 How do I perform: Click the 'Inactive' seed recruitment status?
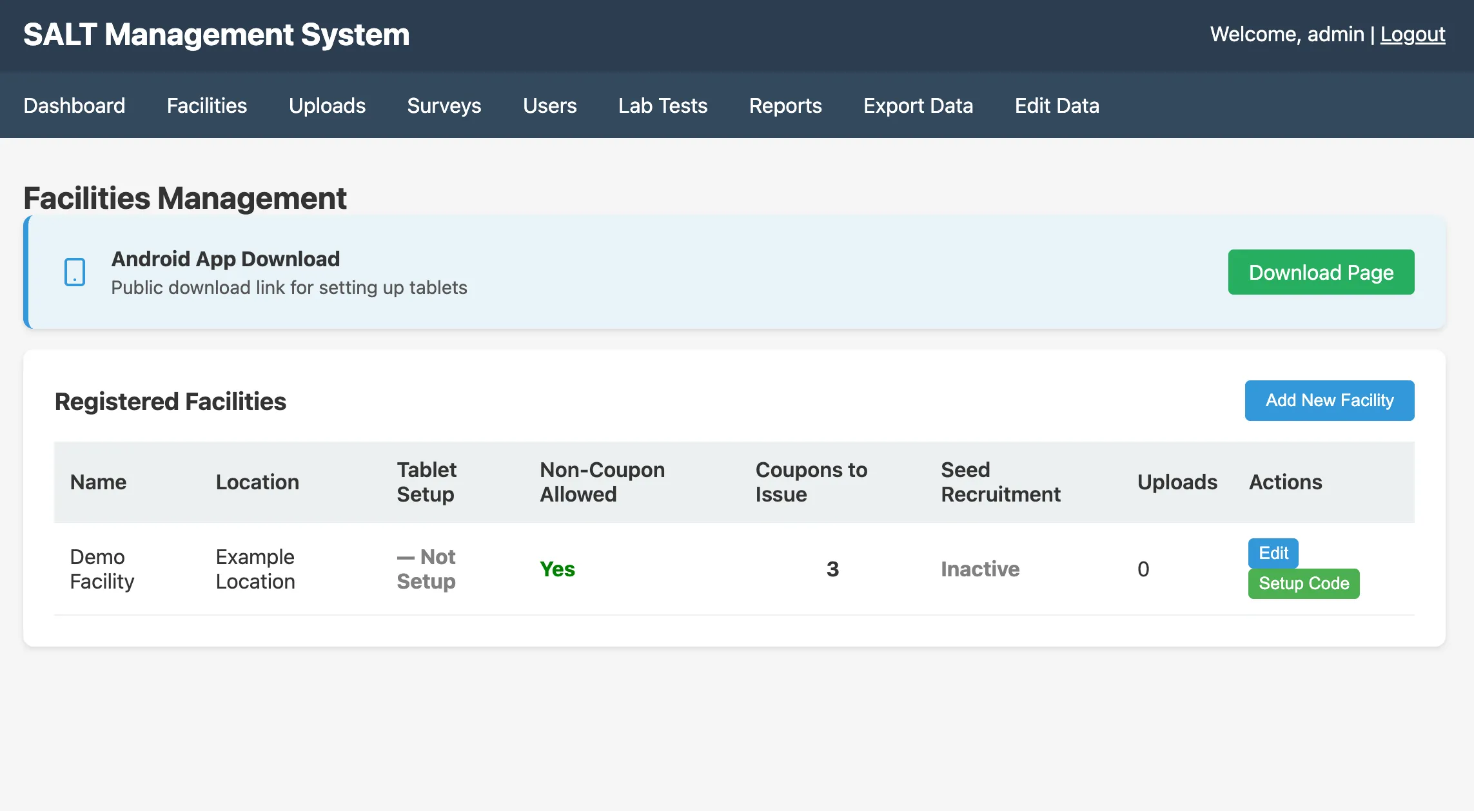point(980,569)
